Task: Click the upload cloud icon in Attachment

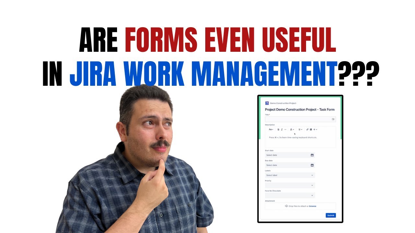Action: point(286,206)
